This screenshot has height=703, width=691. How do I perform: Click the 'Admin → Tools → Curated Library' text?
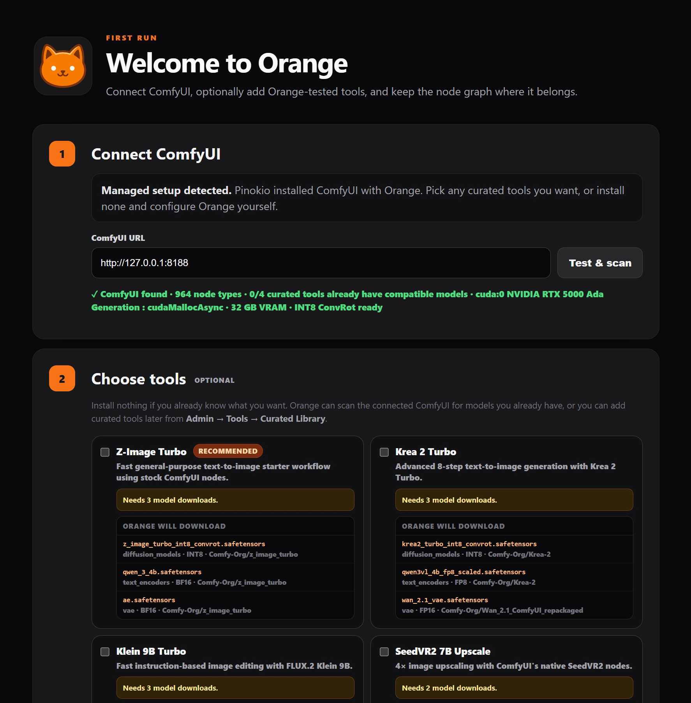256,419
